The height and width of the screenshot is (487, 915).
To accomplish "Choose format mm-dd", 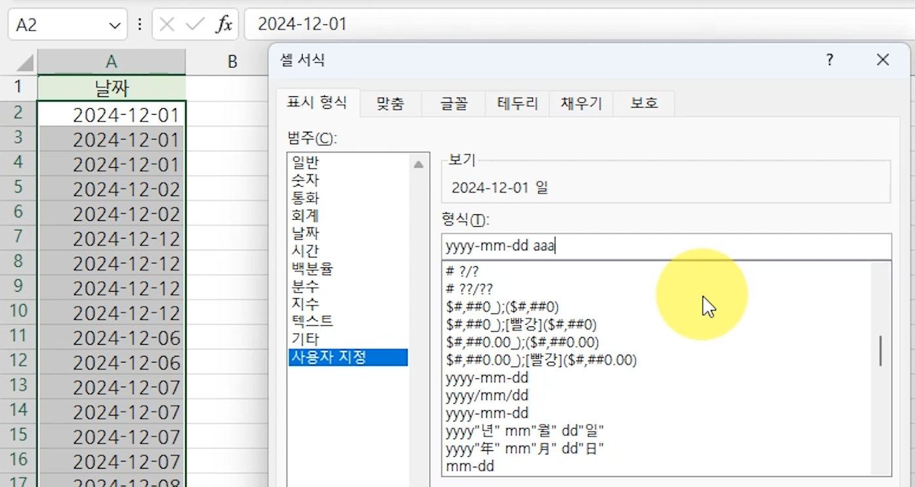I will pos(657,466).
